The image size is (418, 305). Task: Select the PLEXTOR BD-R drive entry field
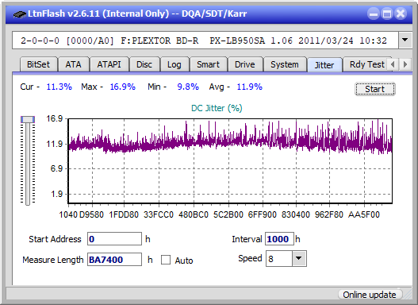pos(205,41)
